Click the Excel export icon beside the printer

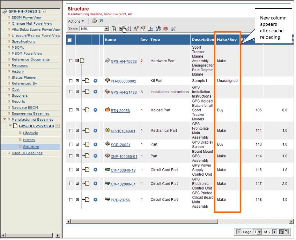(101, 21)
